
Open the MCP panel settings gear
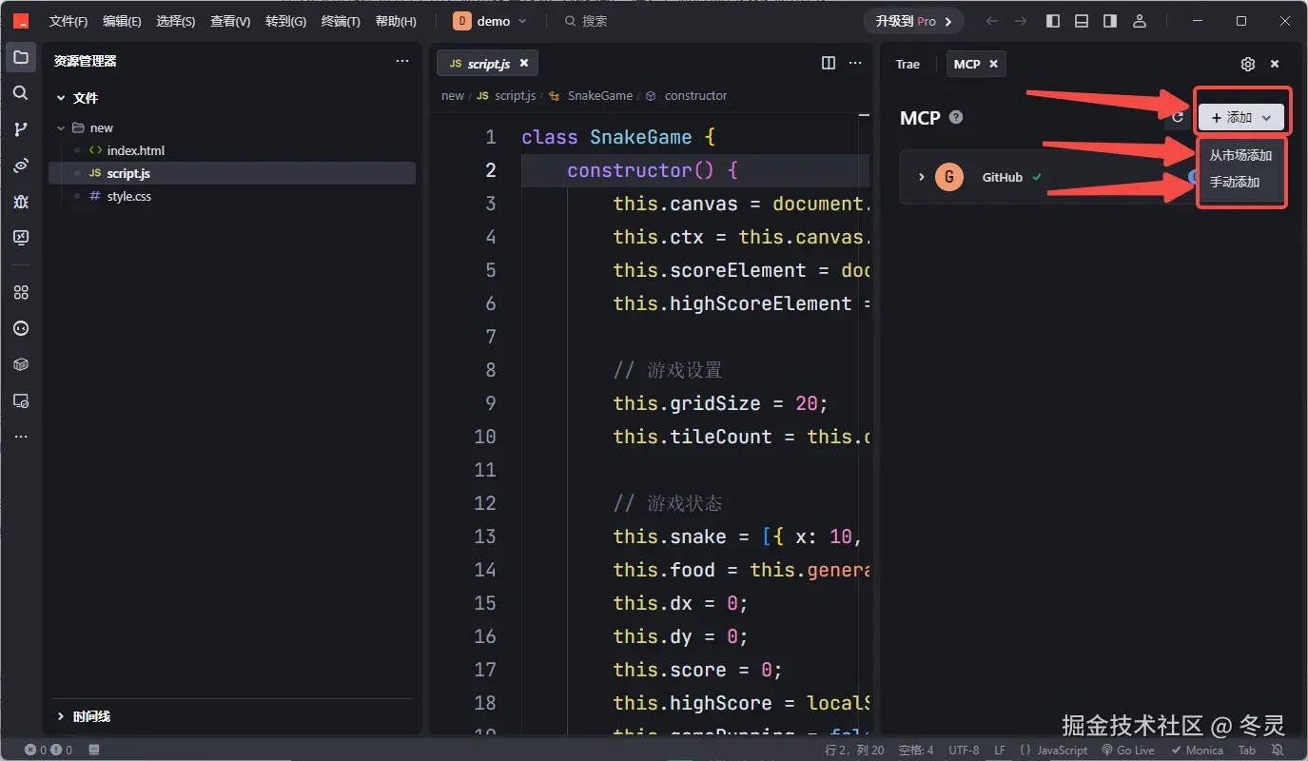pyautogui.click(x=1248, y=64)
